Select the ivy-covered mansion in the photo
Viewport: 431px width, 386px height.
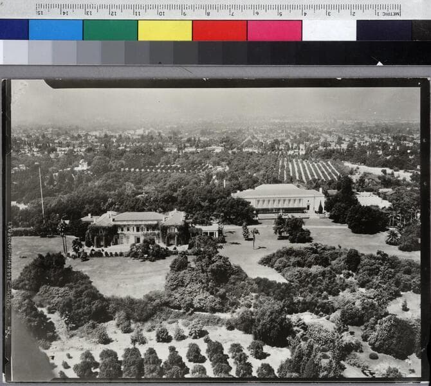pos(138,228)
